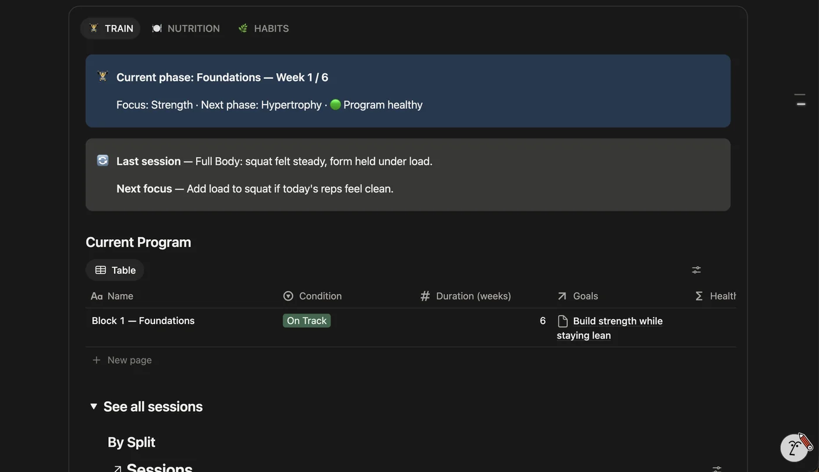Click the Goals column header
Image resolution: width=819 pixels, height=472 pixels.
click(577, 296)
